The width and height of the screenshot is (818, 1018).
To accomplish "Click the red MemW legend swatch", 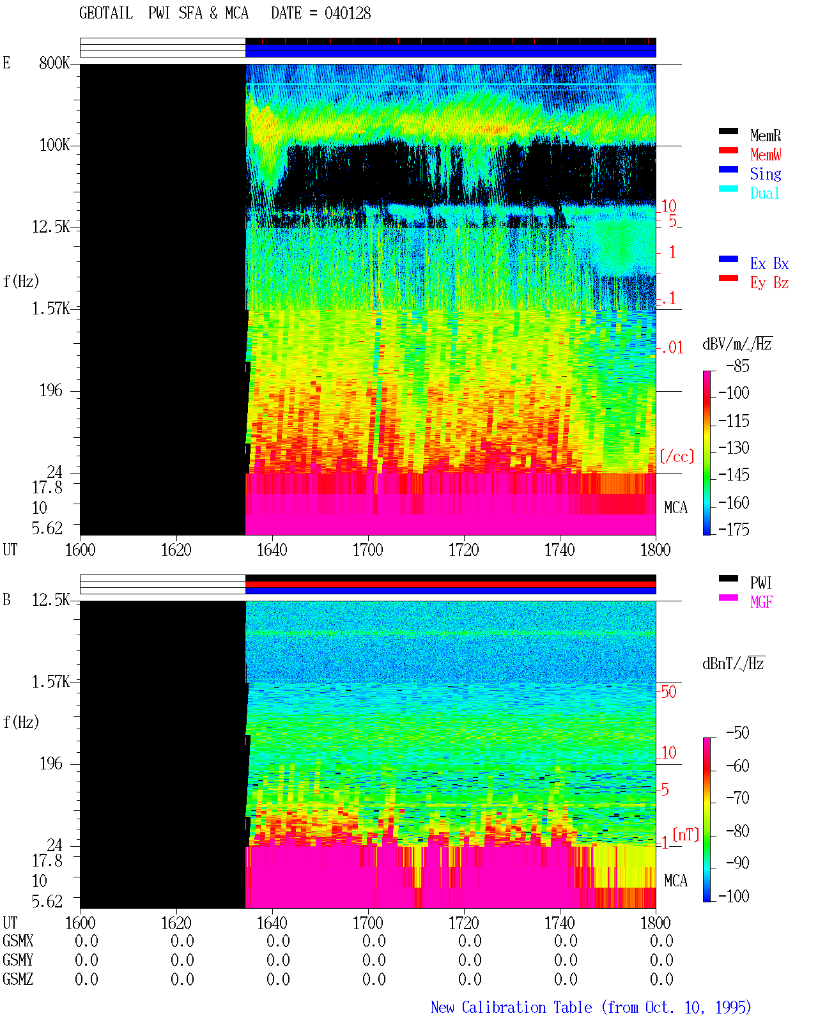I will [729, 150].
